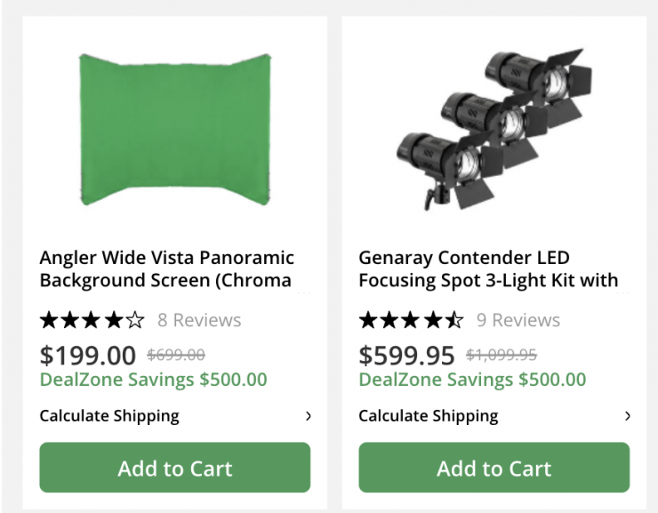The width and height of the screenshot is (658, 513).
Task: Click the $599.95 price
Action: tap(407, 356)
